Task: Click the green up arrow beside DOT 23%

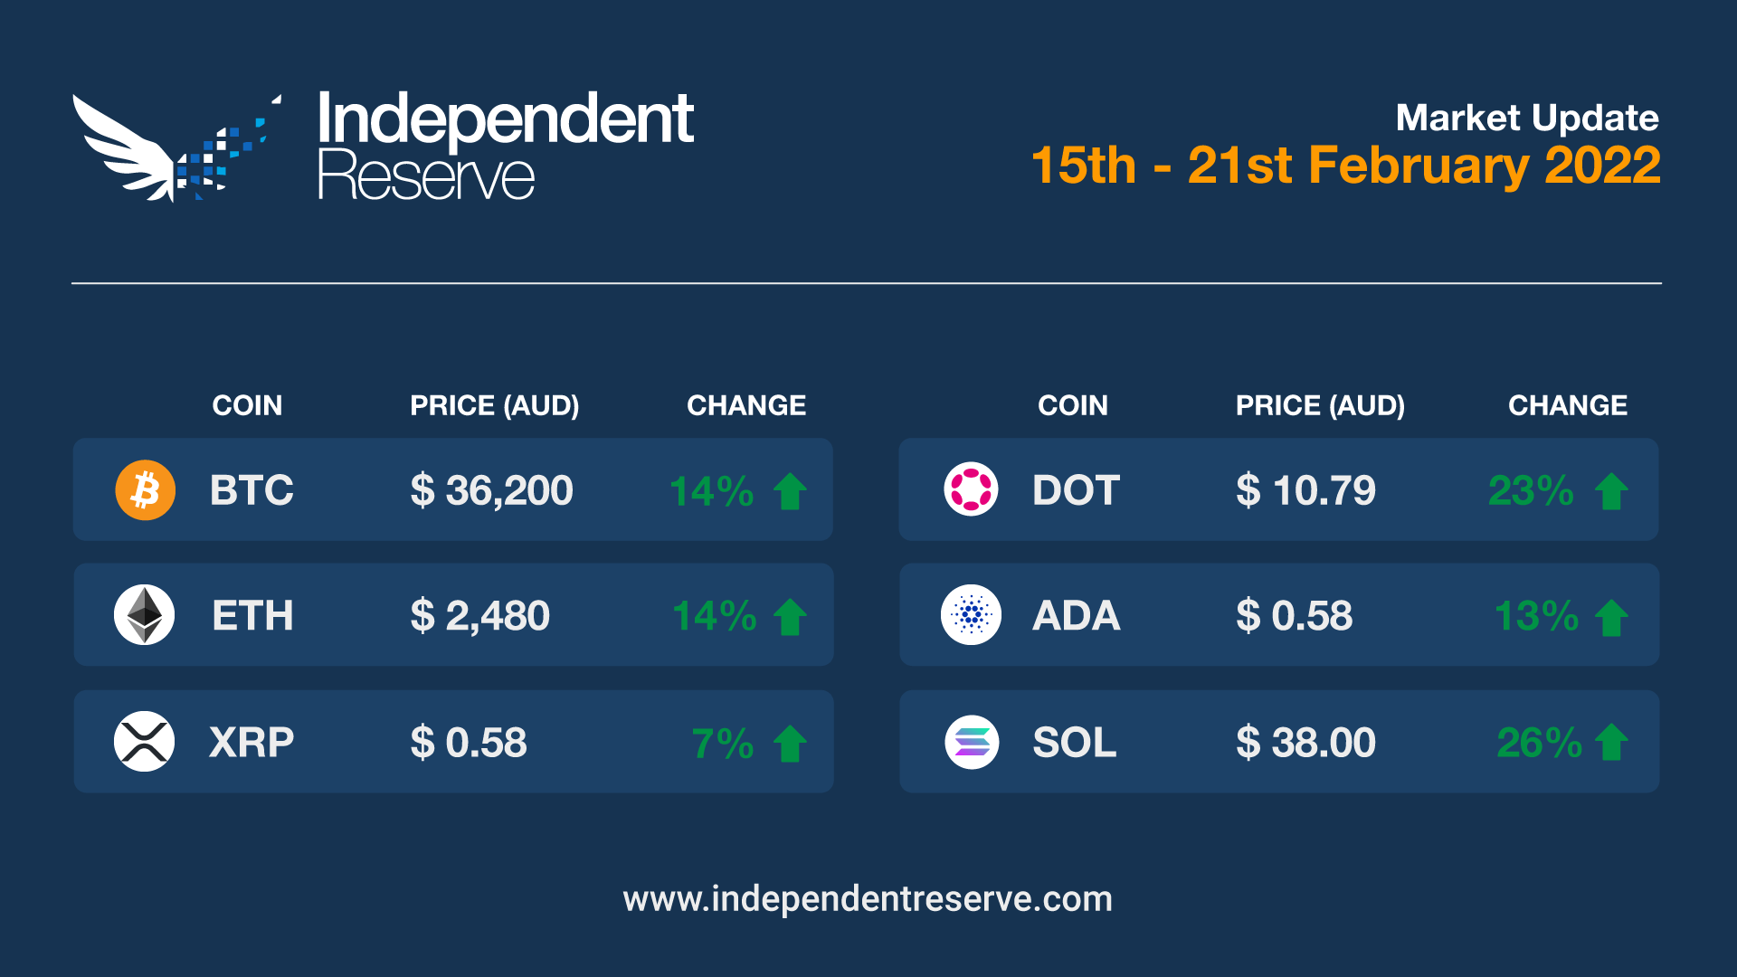Action: (x=1611, y=492)
